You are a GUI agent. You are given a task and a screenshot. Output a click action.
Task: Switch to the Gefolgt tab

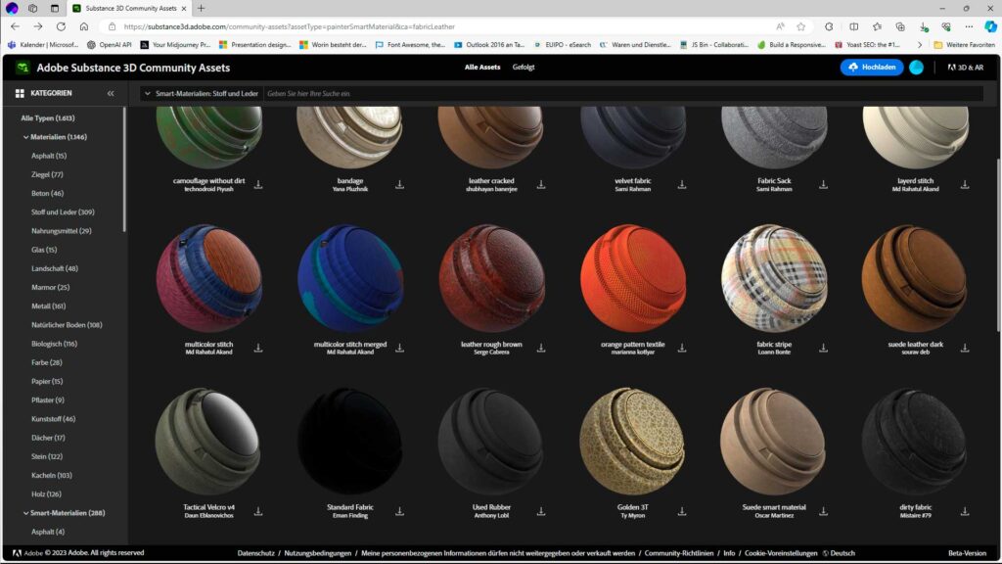(524, 68)
